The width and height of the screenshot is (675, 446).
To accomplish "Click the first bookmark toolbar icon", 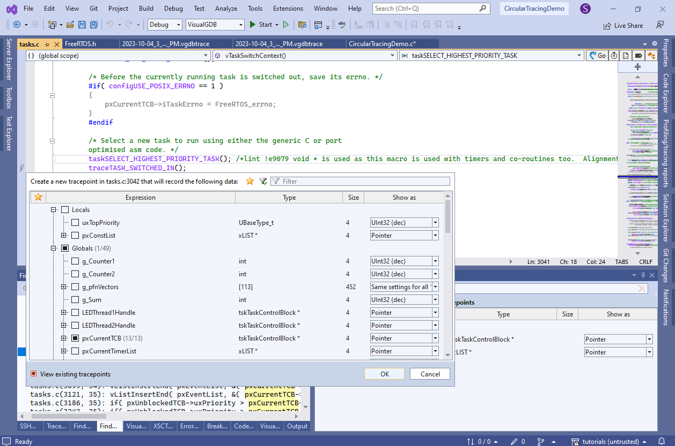I will tap(414, 25).
